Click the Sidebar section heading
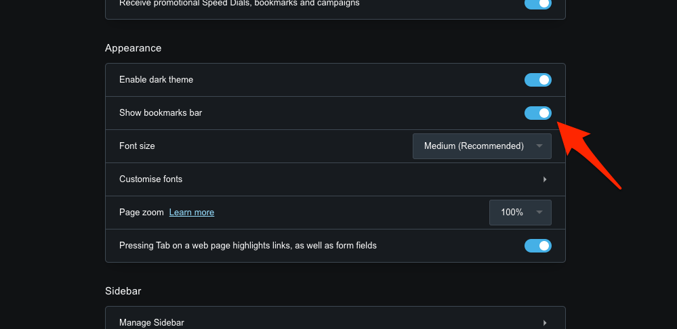Screen dimensions: 677x329 click(123, 291)
